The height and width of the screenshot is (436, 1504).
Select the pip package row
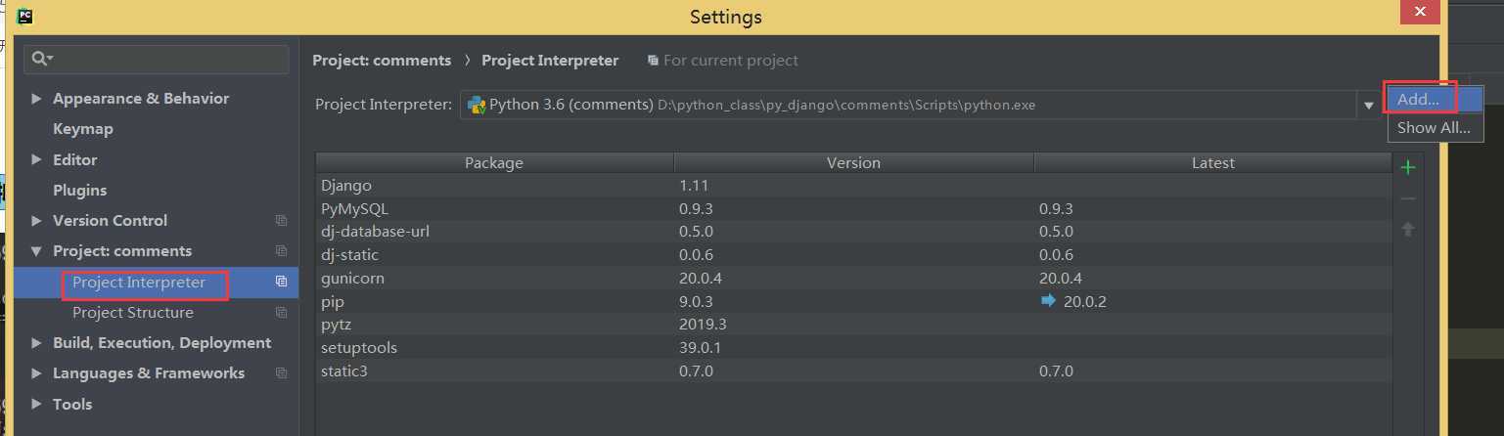(x=854, y=302)
